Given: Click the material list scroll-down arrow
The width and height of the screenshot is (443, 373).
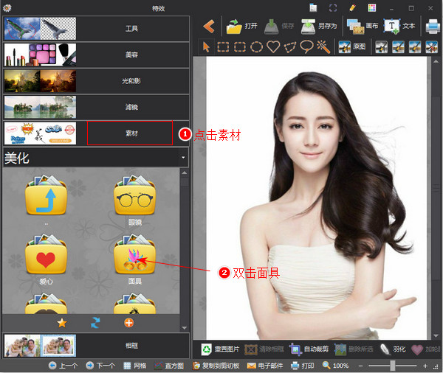Looking at the screenshot, I should coord(185,327).
